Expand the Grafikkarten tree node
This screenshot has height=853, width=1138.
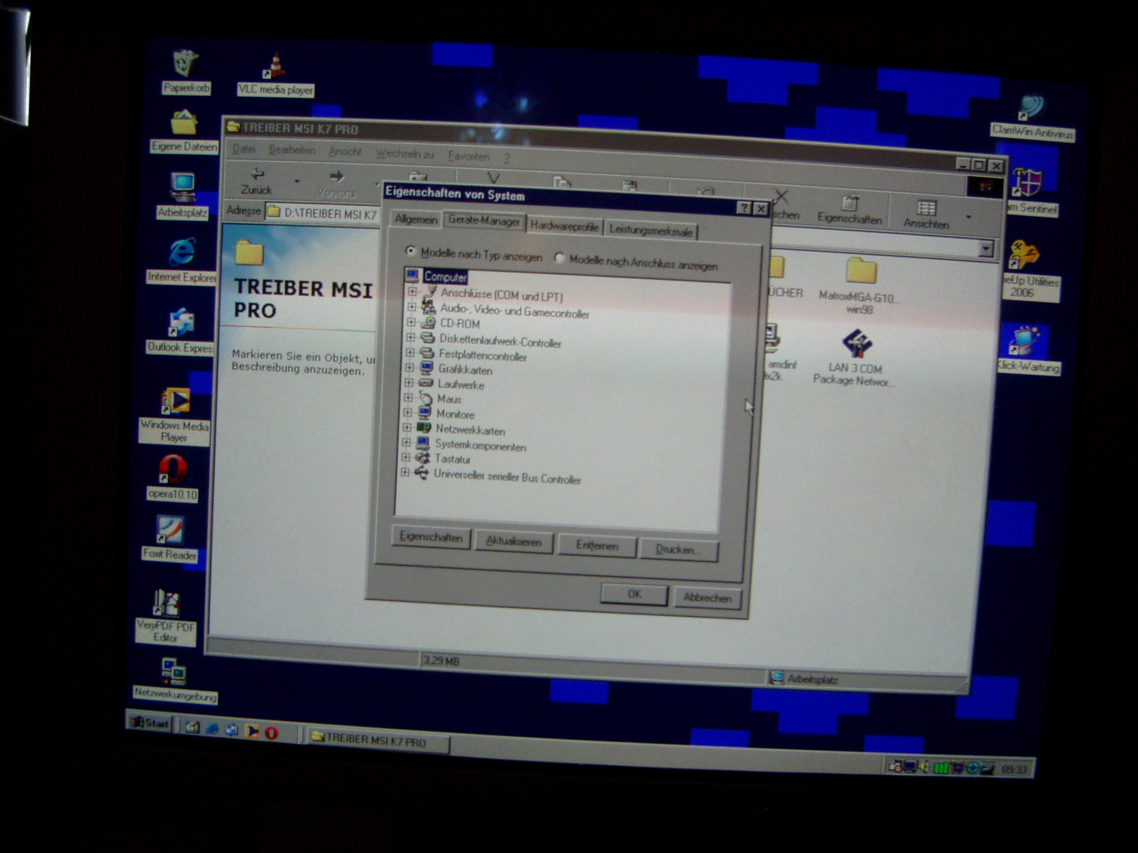(x=410, y=367)
